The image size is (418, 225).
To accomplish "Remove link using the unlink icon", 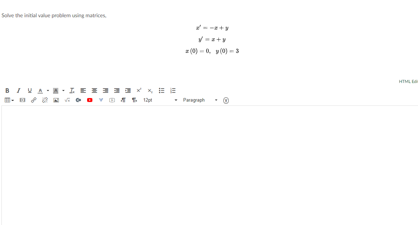I will (45, 100).
